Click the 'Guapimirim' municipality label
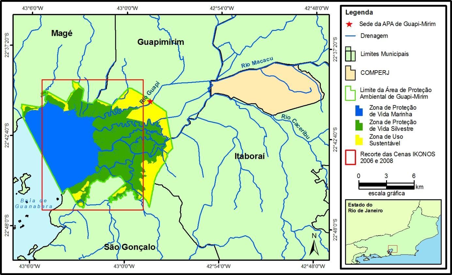This screenshot has width=452, height=275. pyautogui.click(x=161, y=42)
